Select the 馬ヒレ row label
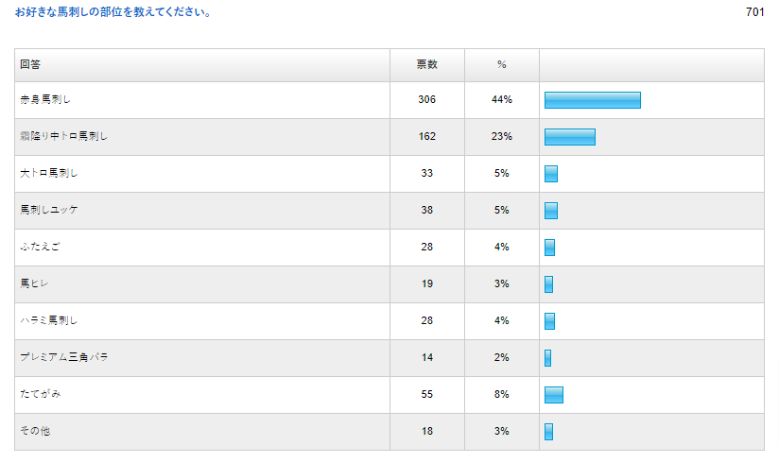Image resolution: width=779 pixels, height=463 pixels. tap(34, 284)
